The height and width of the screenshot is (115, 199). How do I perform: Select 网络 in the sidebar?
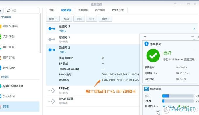[x=19, y=107]
